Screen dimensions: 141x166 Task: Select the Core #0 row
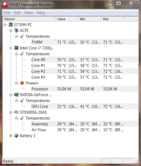(85, 60)
